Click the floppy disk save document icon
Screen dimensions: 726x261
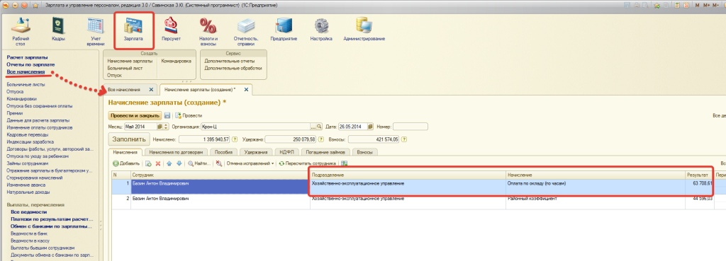(167, 115)
